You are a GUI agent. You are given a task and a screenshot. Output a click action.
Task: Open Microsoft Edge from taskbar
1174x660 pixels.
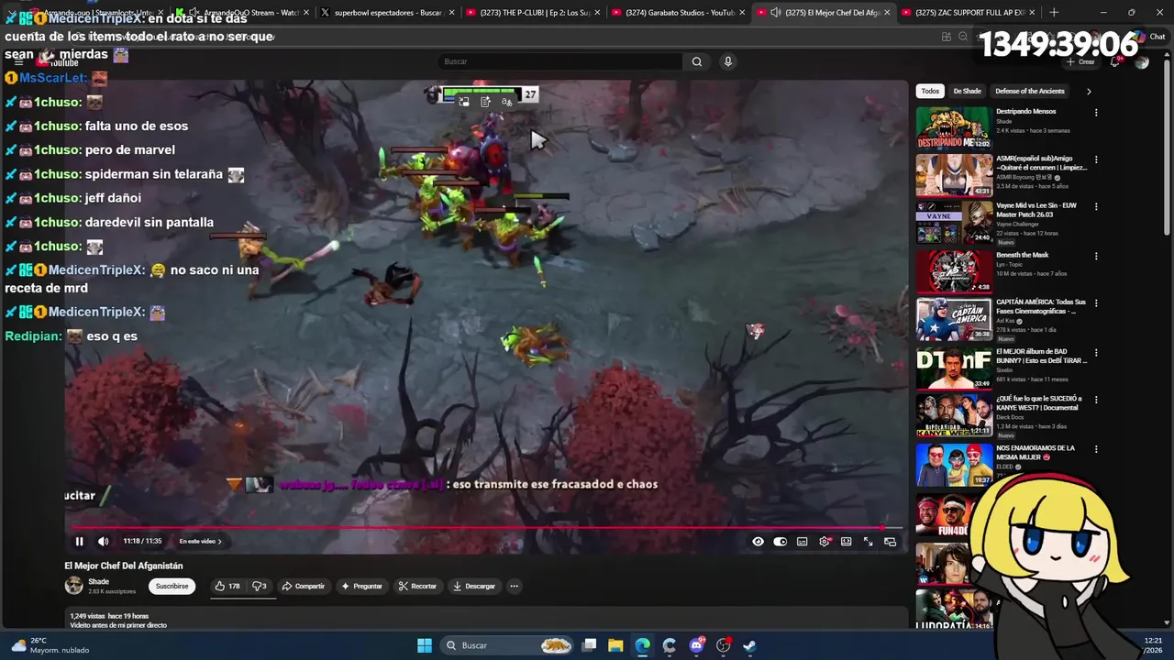(642, 645)
